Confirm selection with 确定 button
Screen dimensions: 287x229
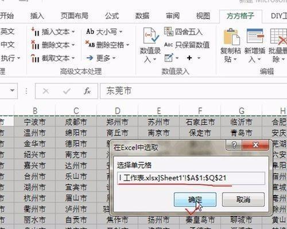[x=195, y=199]
